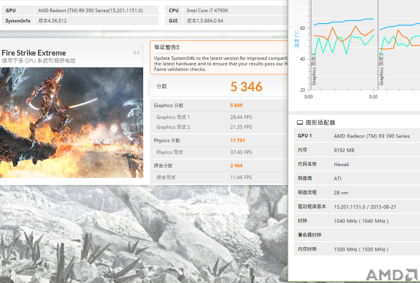420x283 pixels.
Task: Select the Fire Strike Extreme title
Action: tap(34, 53)
